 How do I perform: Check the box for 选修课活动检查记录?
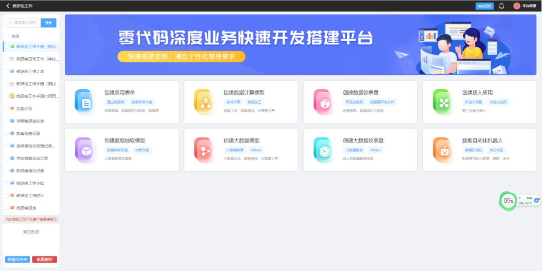pyautogui.click(x=6, y=146)
